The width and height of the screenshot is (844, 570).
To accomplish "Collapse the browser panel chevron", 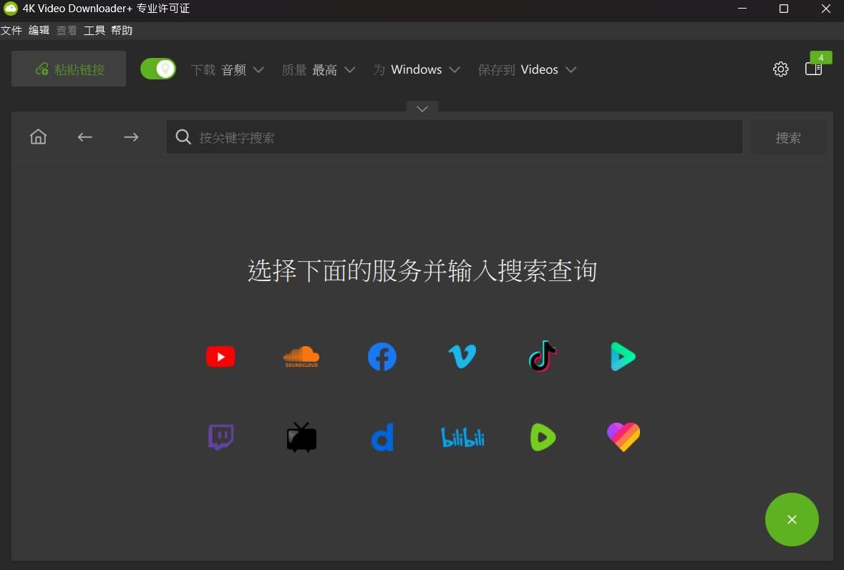I will pyautogui.click(x=422, y=109).
